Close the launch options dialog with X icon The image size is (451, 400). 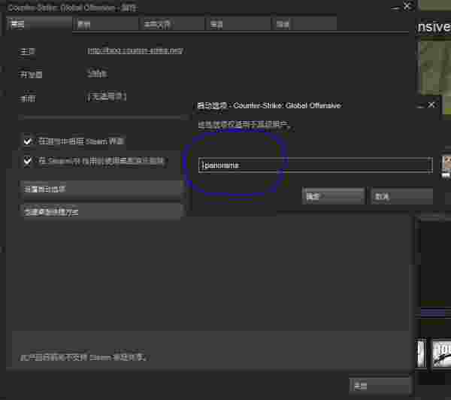point(431,105)
